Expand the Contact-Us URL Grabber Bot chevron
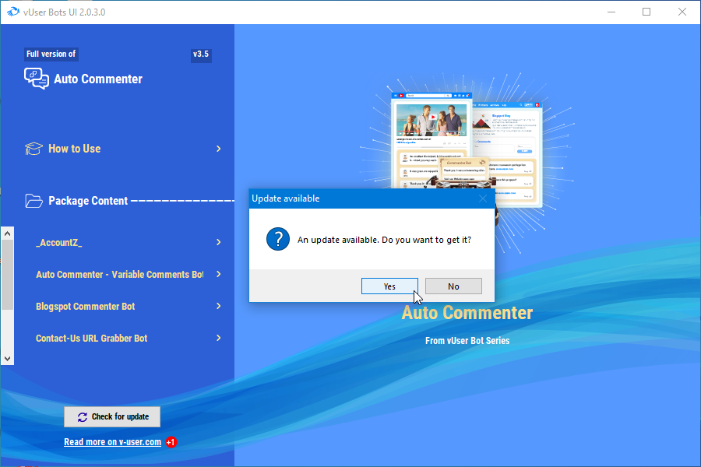 point(219,338)
